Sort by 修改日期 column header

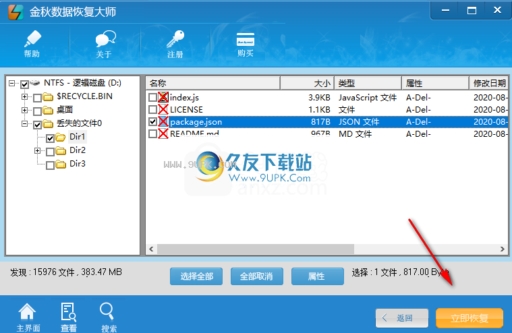[489, 83]
